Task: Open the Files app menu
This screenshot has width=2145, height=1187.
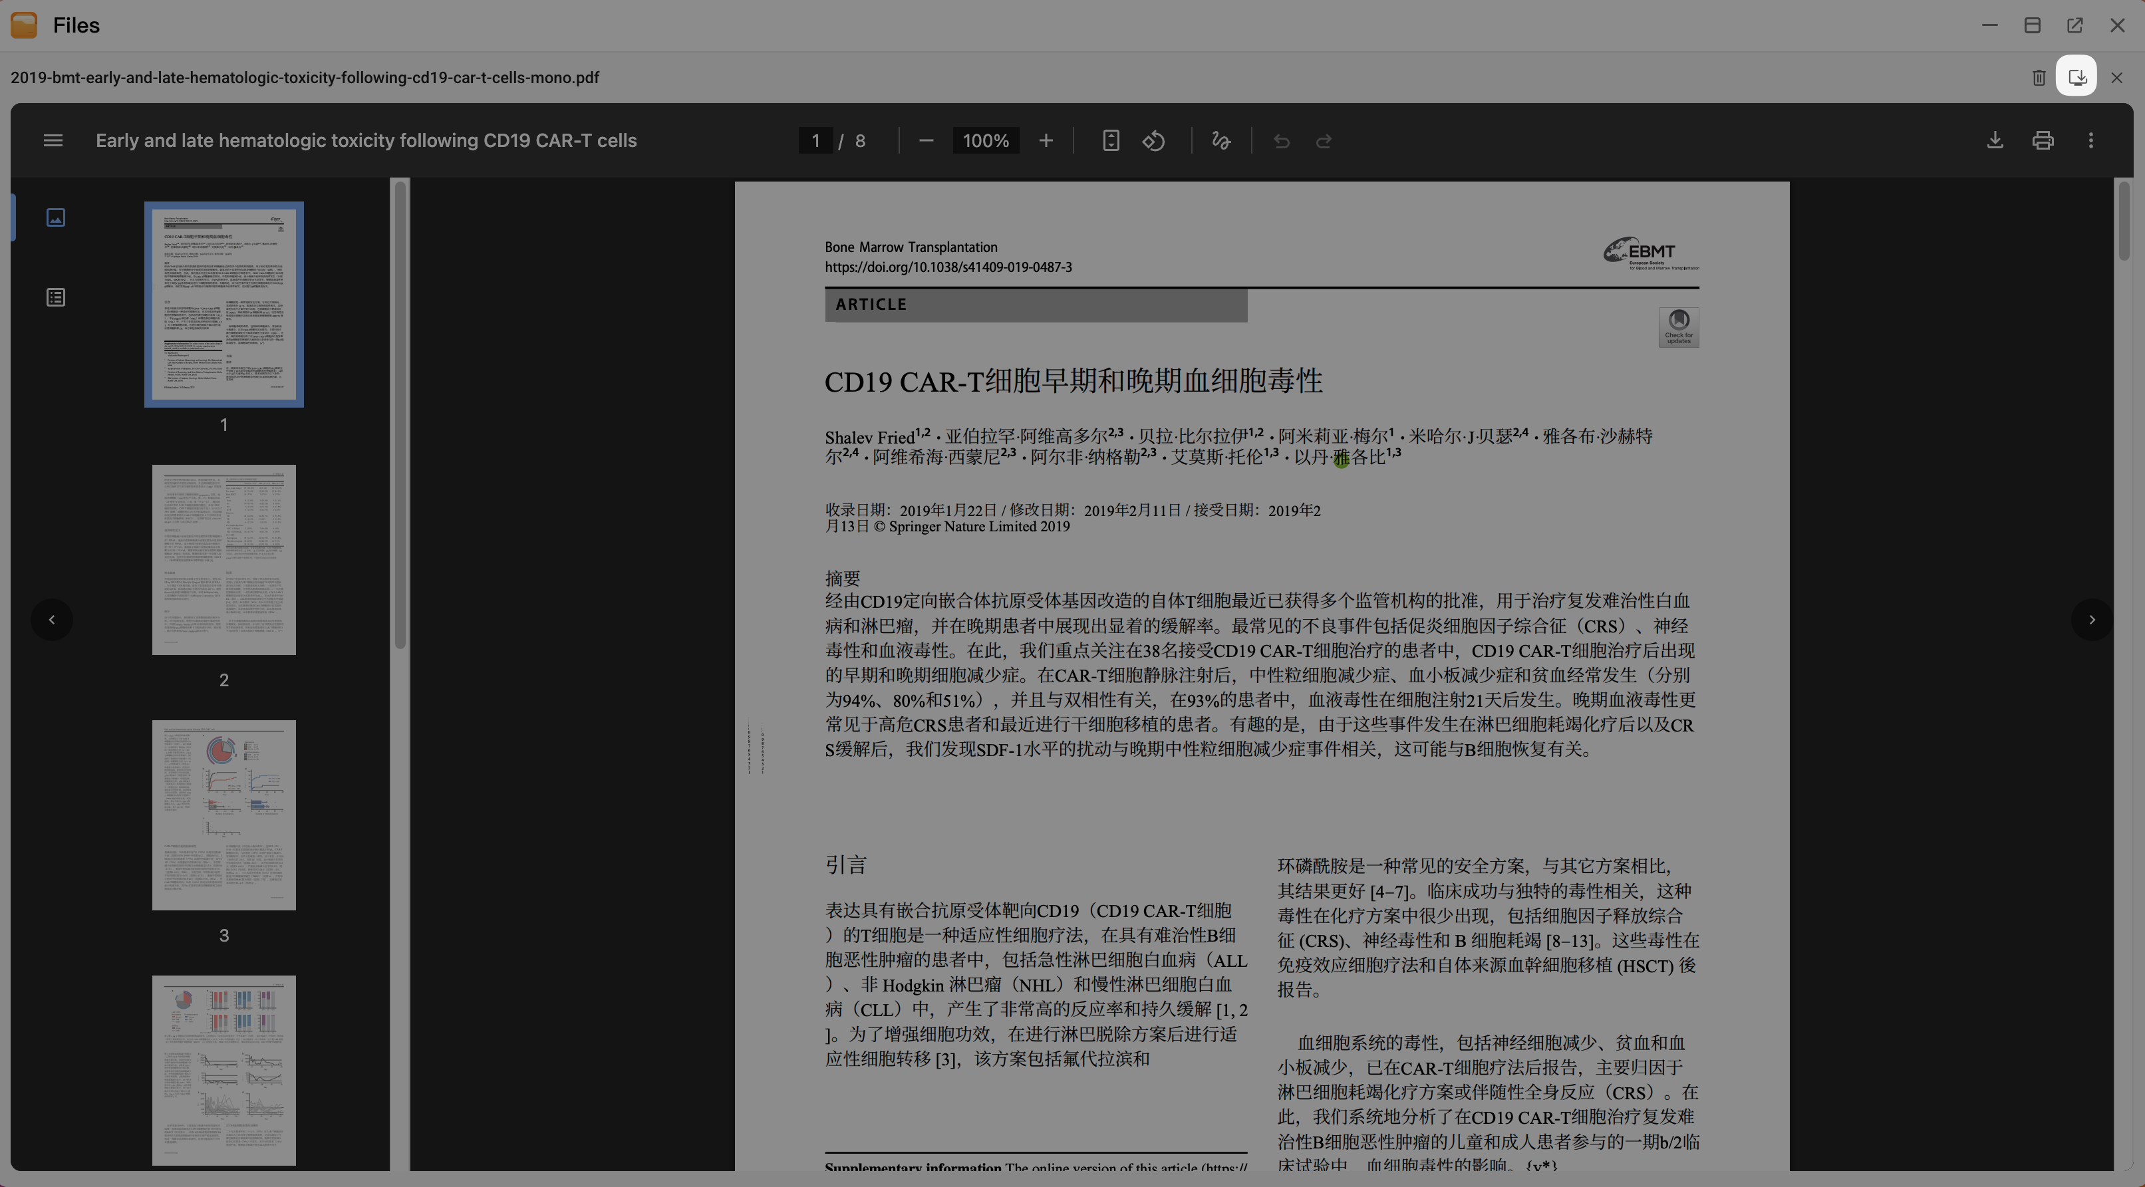Action: pos(23,25)
